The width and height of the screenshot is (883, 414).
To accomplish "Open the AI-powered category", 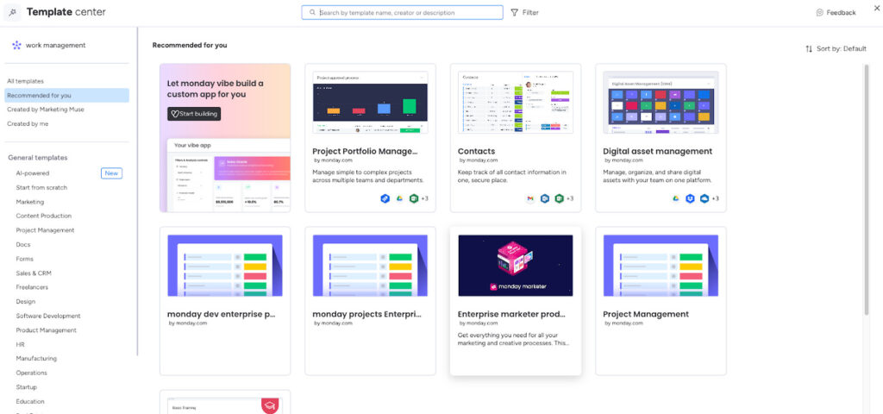I will pyautogui.click(x=33, y=173).
